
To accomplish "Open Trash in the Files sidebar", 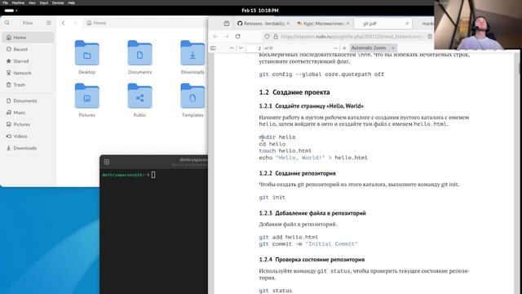I will 28,85.
